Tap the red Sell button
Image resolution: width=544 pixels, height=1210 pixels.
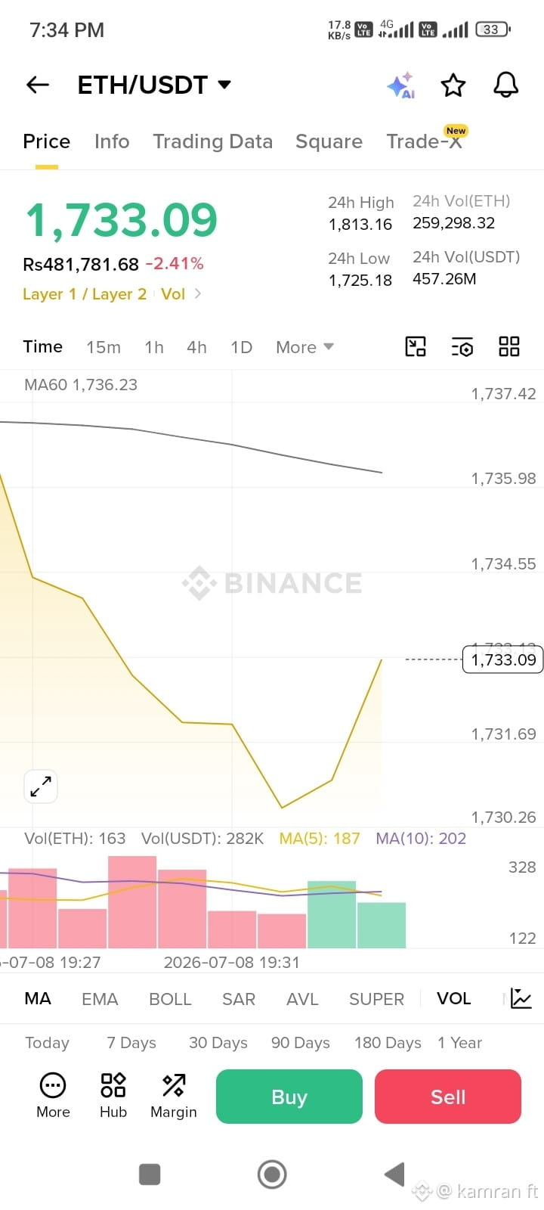[x=448, y=1097]
